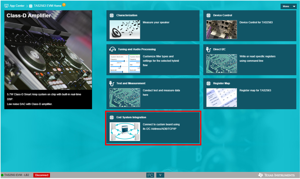Click the Device Control chip icon
Image resolution: width=300 pixels, height=179 pixels.
point(208,15)
